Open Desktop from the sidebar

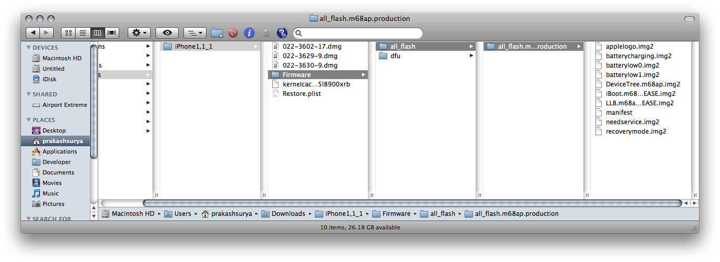point(48,130)
